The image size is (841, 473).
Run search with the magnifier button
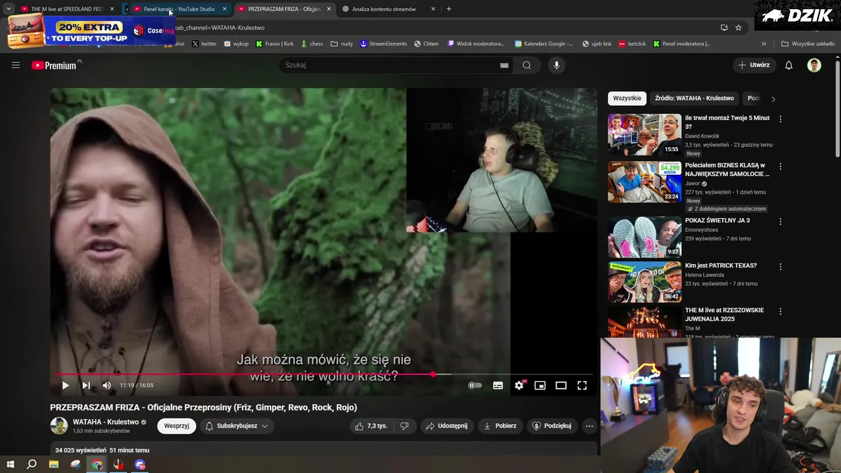(x=526, y=65)
